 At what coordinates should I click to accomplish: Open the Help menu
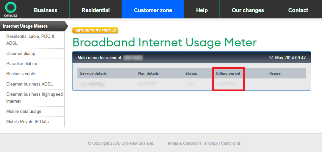pos(202,10)
